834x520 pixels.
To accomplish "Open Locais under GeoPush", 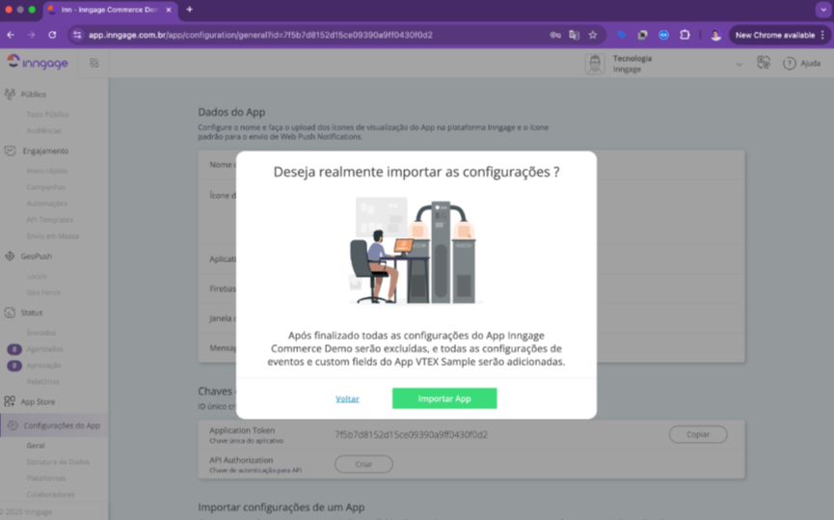I will point(37,276).
